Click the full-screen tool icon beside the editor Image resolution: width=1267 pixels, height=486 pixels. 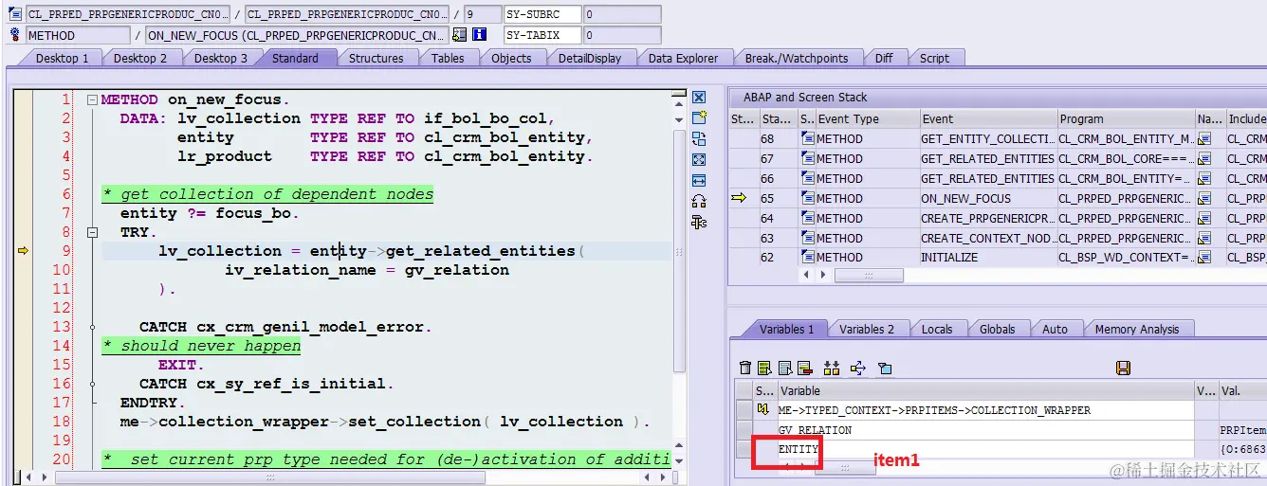699,160
